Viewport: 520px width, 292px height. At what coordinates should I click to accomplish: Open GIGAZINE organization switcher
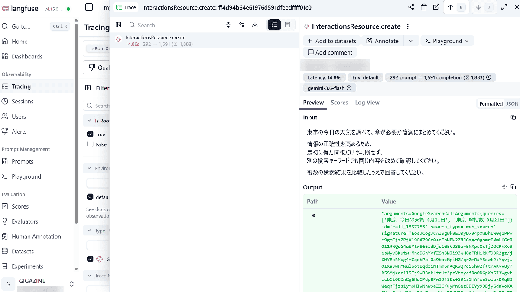click(x=38, y=284)
